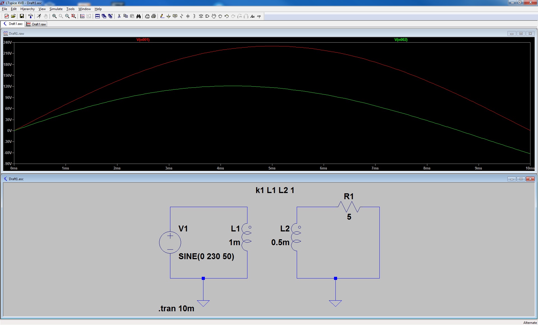Image resolution: width=538 pixels, height=325 pixels.
Task: Click the 240V vertical axis label
Action: pos(8,42)
